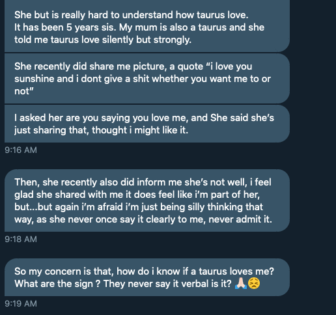Click the dark empty area right of messages
The width and height of the screenshot is (336, 315).
[x=314, y=152]
